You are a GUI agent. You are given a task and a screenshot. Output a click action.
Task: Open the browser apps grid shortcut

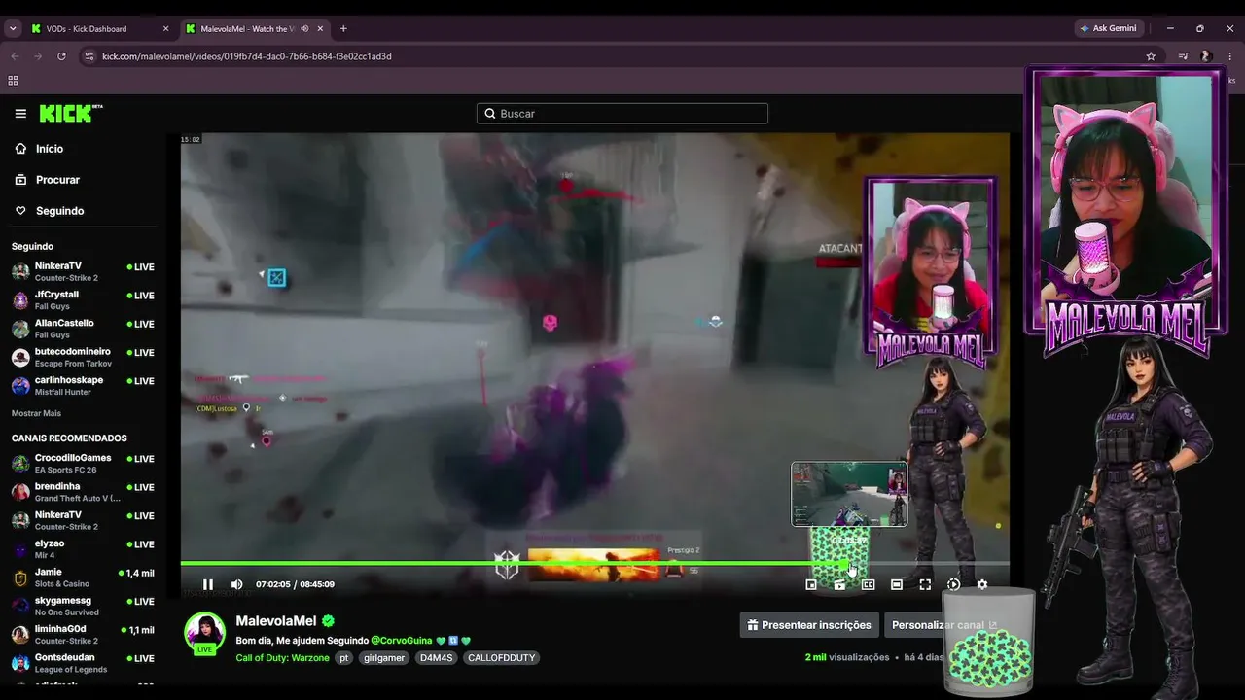(13, 81)
